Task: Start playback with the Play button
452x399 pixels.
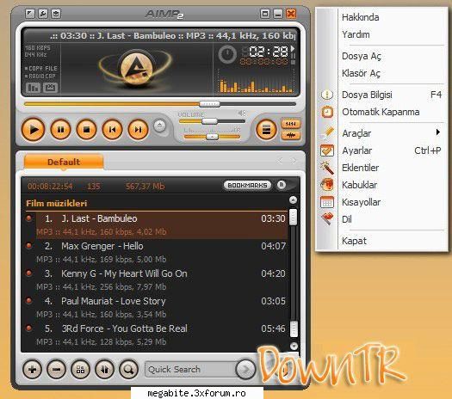Action: 34,130
